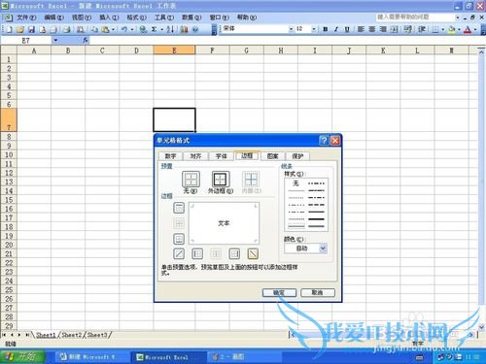Click the Paste clipboard icon
Screen dimensions: 486x364
(x=105, y=29)
